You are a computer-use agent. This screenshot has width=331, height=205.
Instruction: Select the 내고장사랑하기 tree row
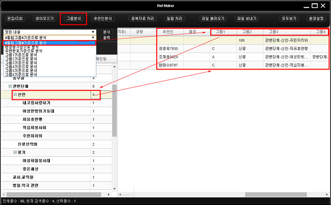57,103
